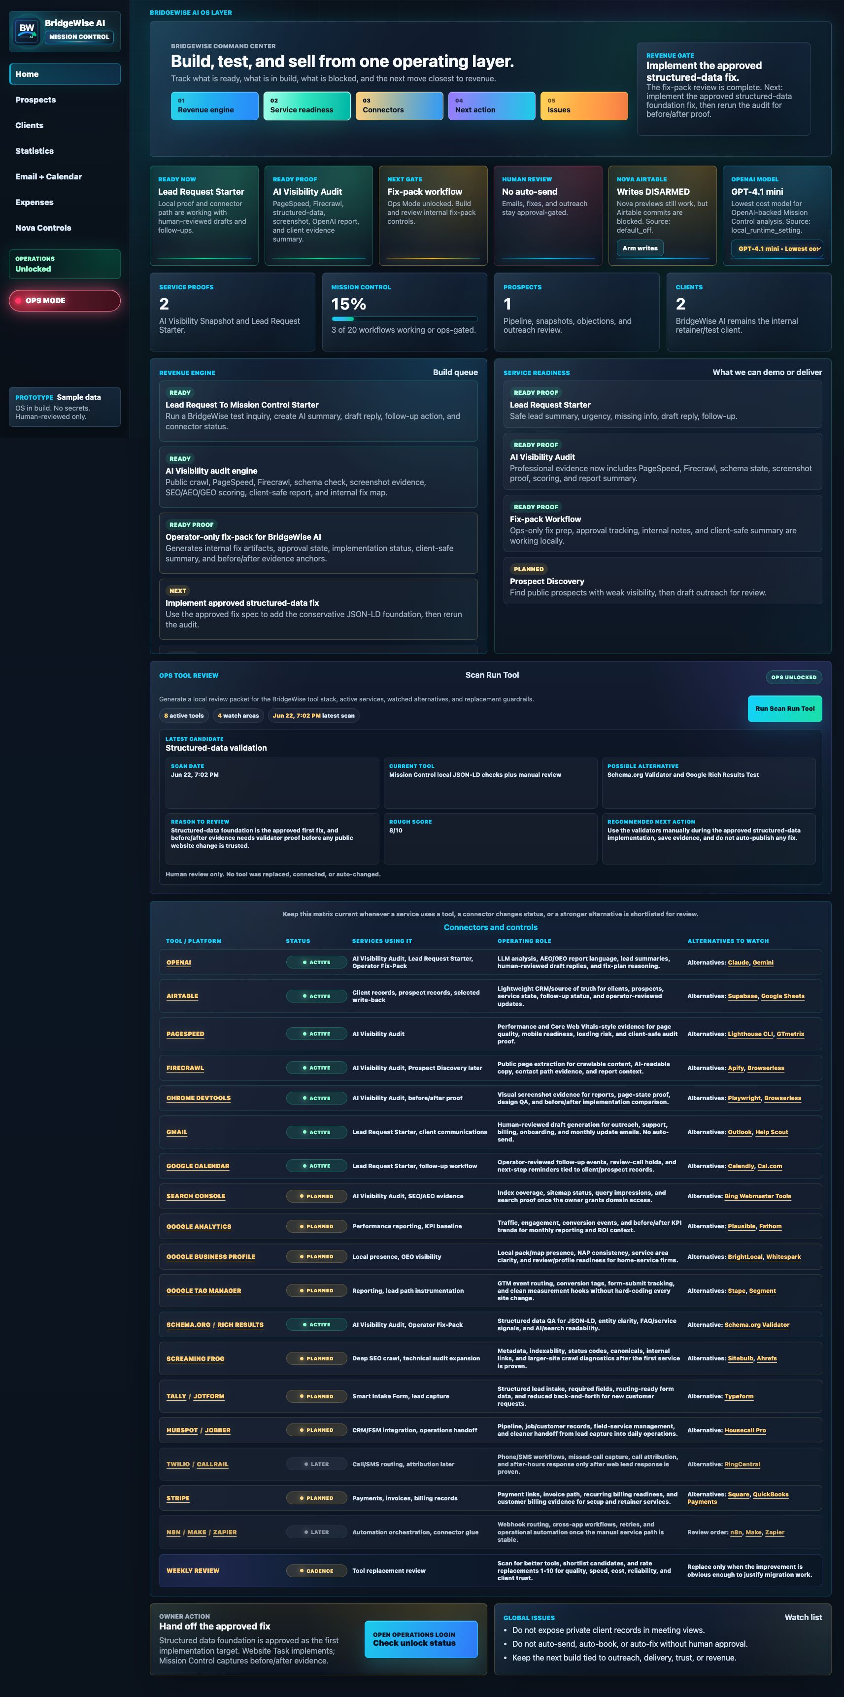Open the OPENAI tool link
Screen dimensions: 844x1697
[x=178, y=963]
